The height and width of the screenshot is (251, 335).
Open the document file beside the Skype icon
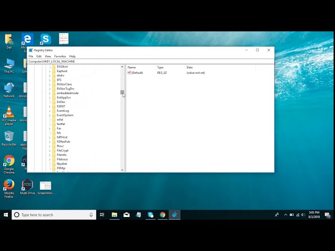pyautogui.click(x=64, y=39)
